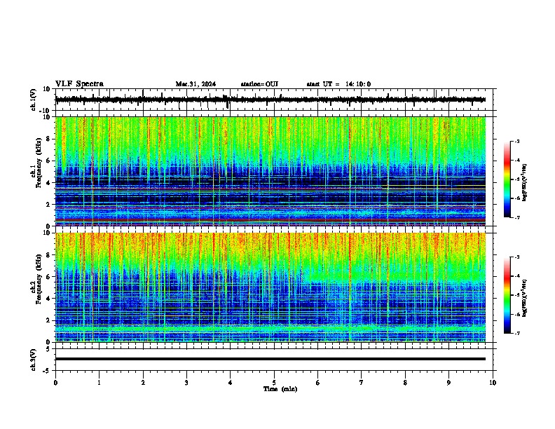Click inside the ch.2 spectrogram panel
The height and width of the screenshot is (429, 555).
[270, 287]
